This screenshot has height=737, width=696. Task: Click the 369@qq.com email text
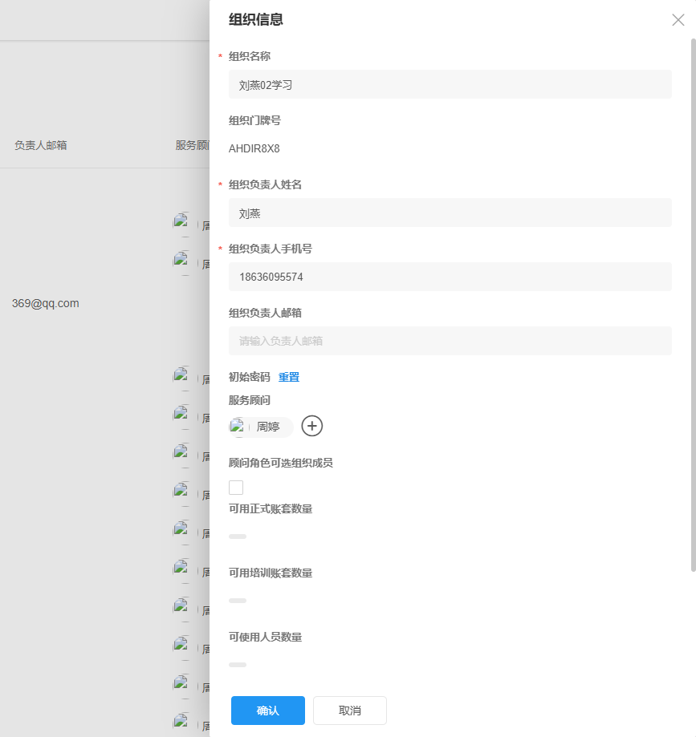(44, 303)
